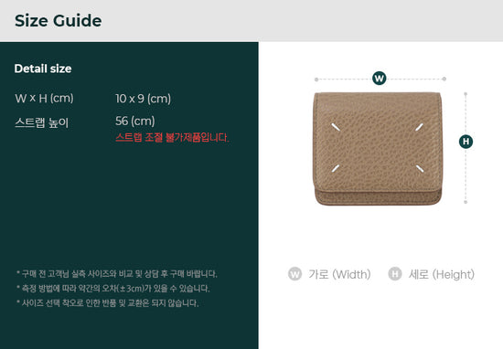The image size is (503, 349).
Task: Click the W width marker above wallet
Action: pyautogui.click(x=380, y=79)
